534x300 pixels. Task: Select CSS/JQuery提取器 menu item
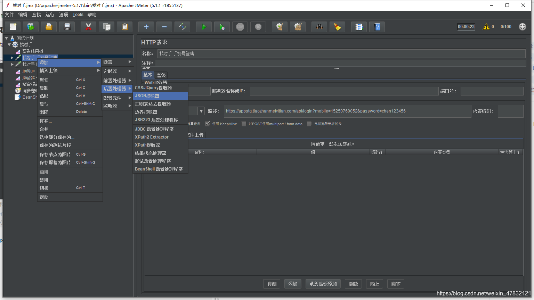point(160,88)
